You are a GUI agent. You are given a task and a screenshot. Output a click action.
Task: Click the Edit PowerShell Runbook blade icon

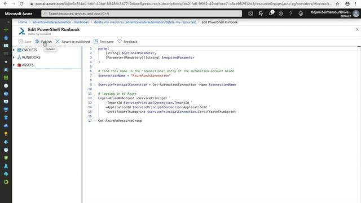[22, 31]
